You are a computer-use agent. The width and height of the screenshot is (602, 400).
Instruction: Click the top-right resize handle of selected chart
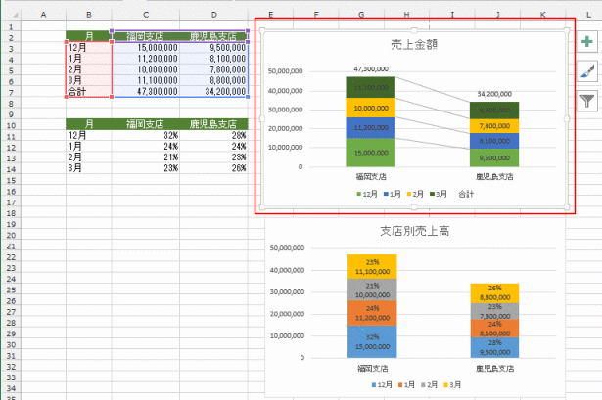(567, 30)
